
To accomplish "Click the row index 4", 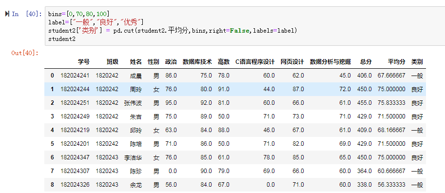I will point(52,130).
